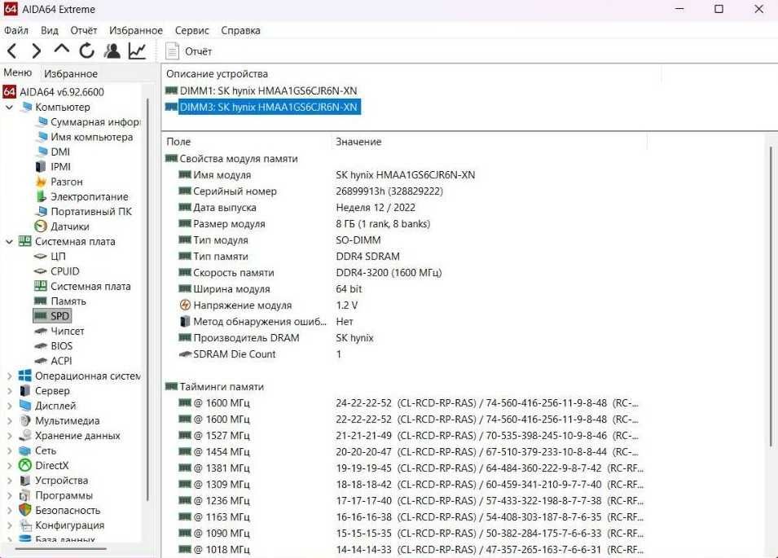
Task: Expand the Безопасность tree node
Action: 9,510
